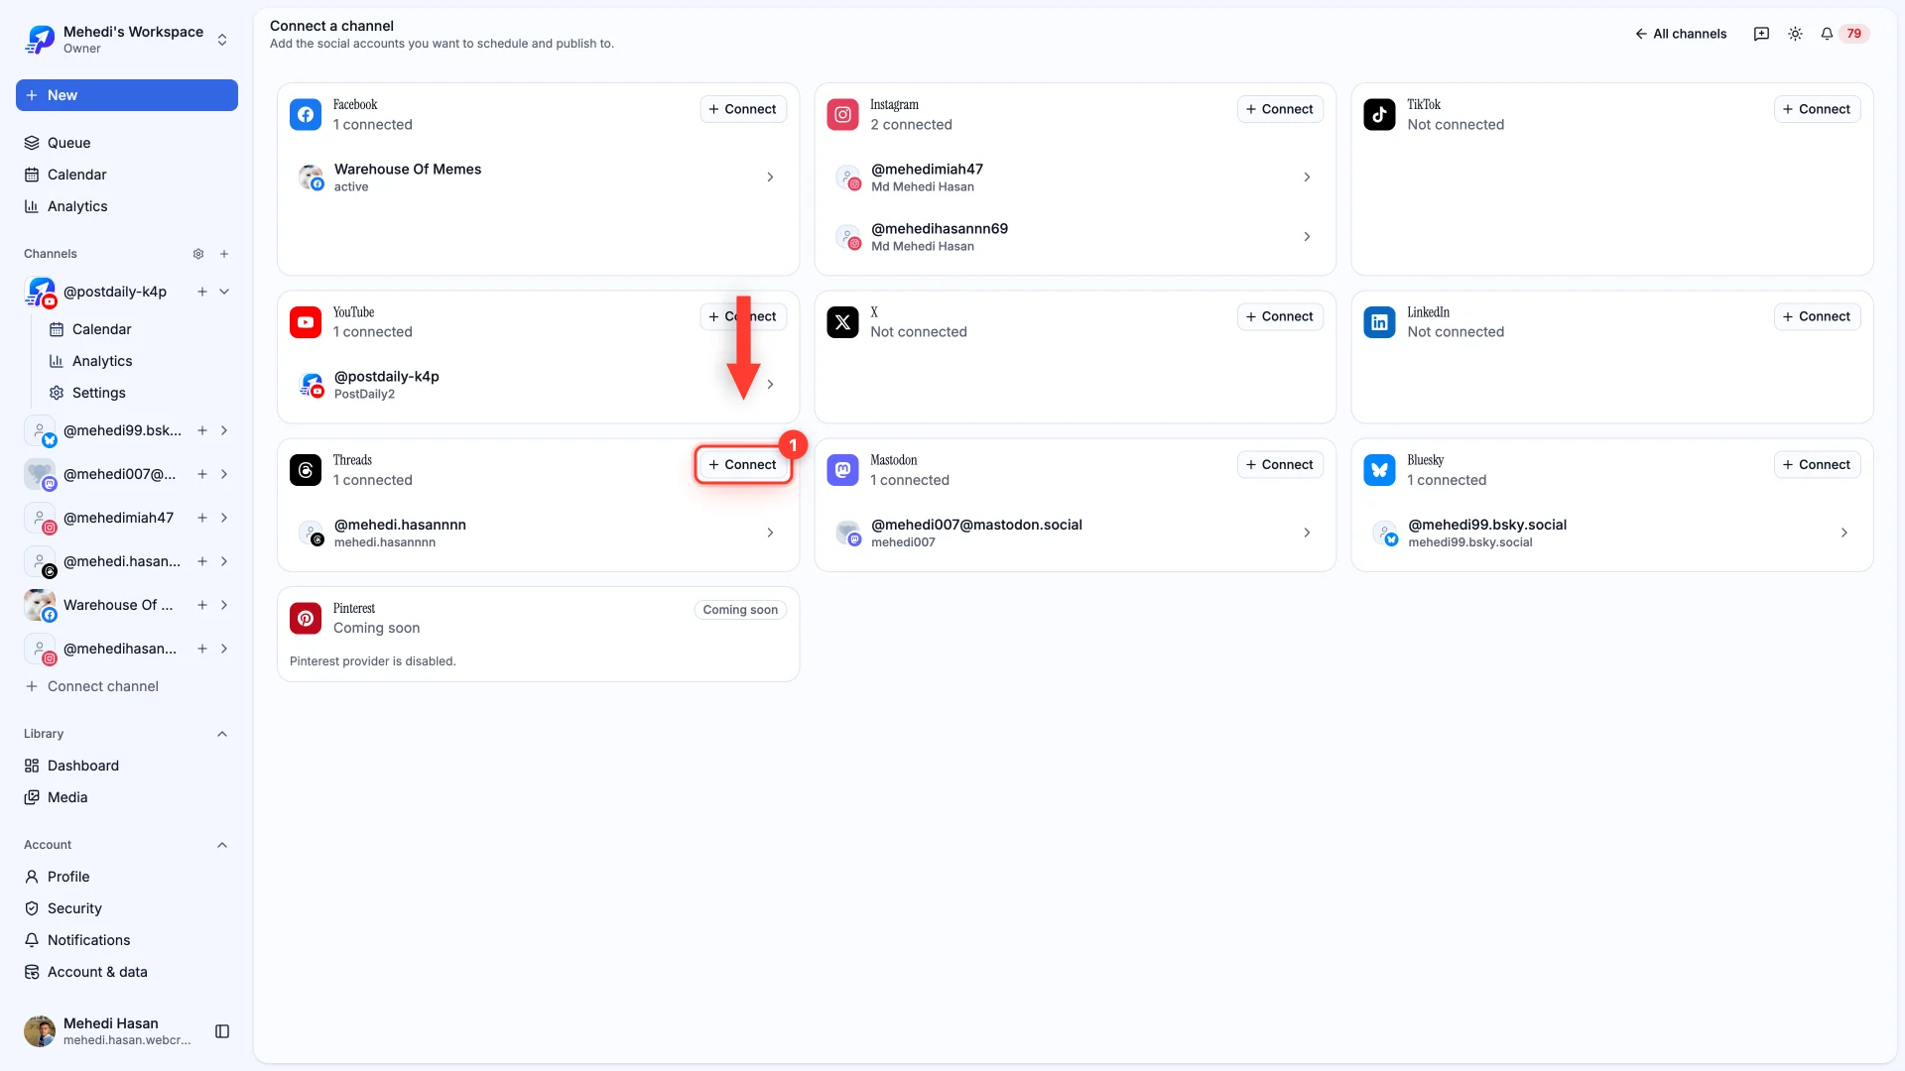1905x1071 pixels.
Task: Open Warehouse Of Memes Facebook account row
Action: click(x=538, y=178)
